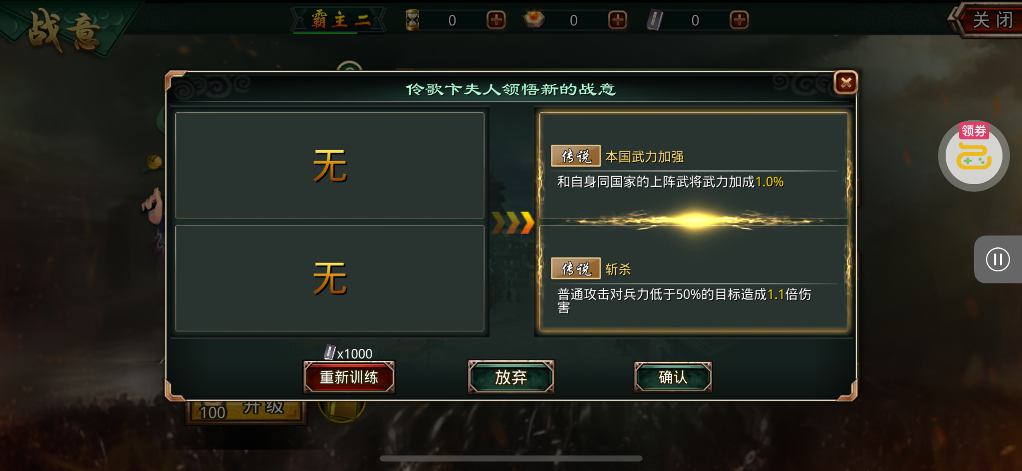The height and width of the screenshot is (471, 1022).
Task: Click the 重新训练 retrain button
Action: coord(349,377)
